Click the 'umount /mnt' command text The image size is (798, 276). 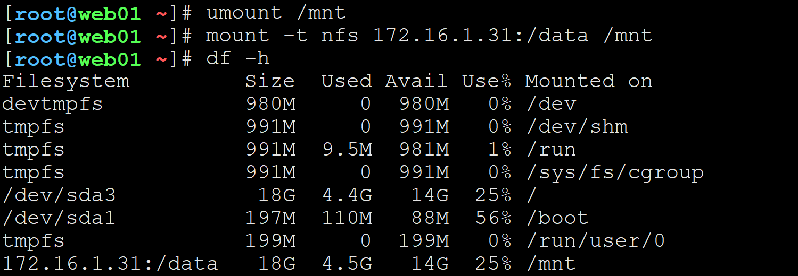(x=276, y=13)
